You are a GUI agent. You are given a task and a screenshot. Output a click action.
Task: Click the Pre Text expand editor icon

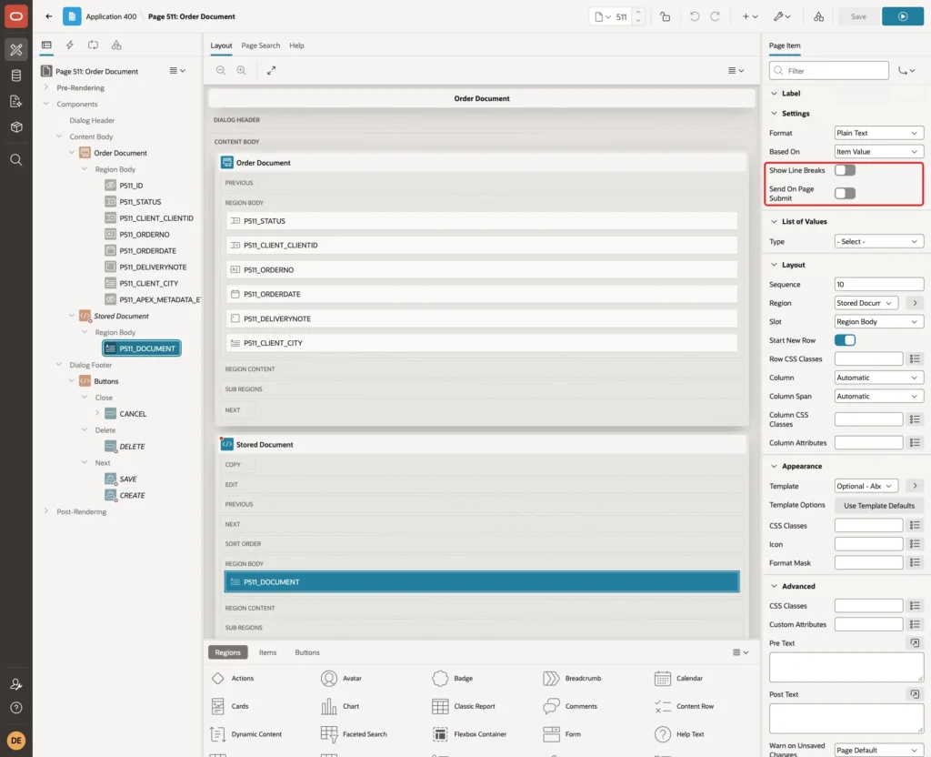915,643
